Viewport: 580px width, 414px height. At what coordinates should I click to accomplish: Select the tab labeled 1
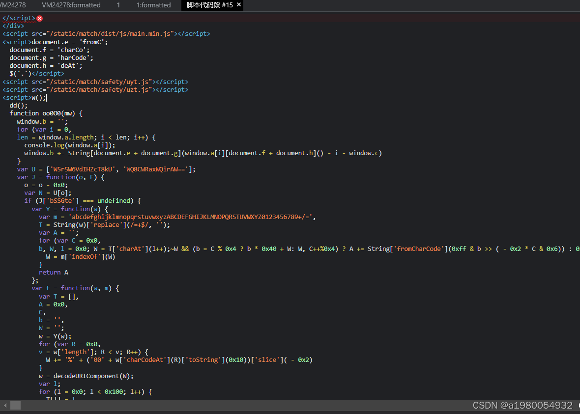118,5
